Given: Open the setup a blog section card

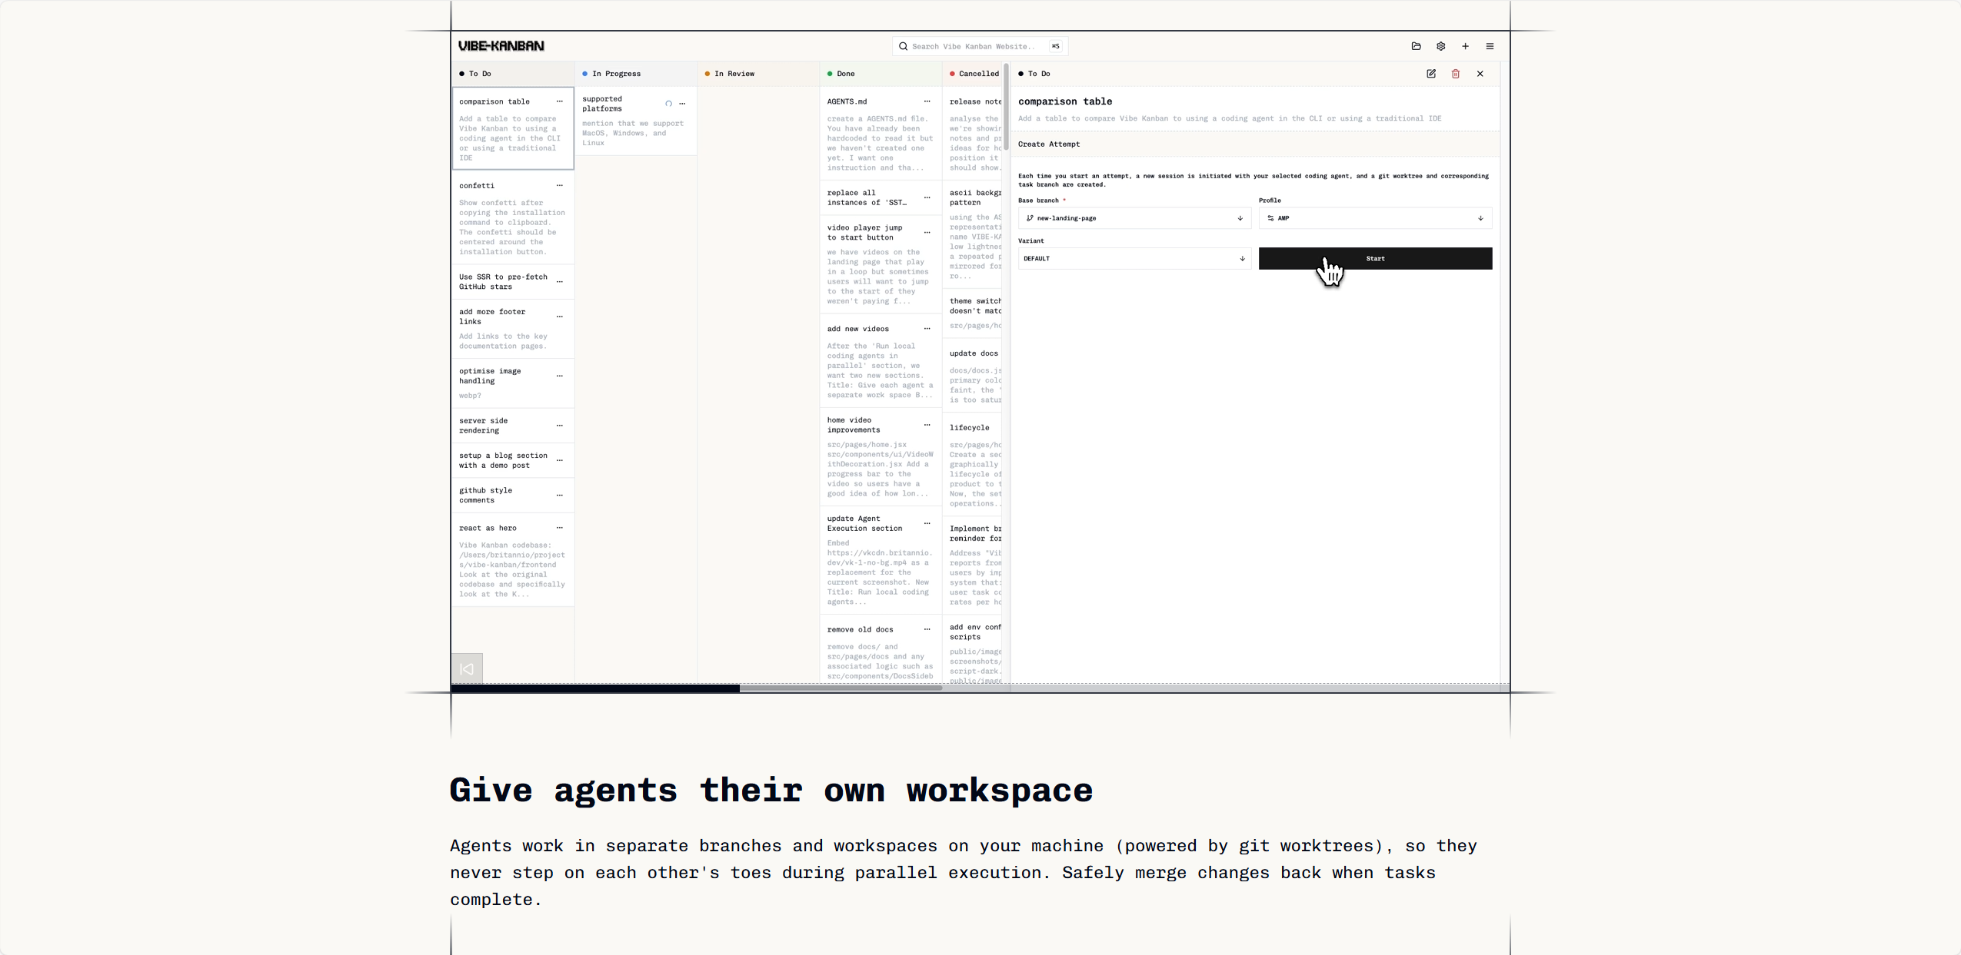Looking at the screenshot, I should [x=513, y=460].
